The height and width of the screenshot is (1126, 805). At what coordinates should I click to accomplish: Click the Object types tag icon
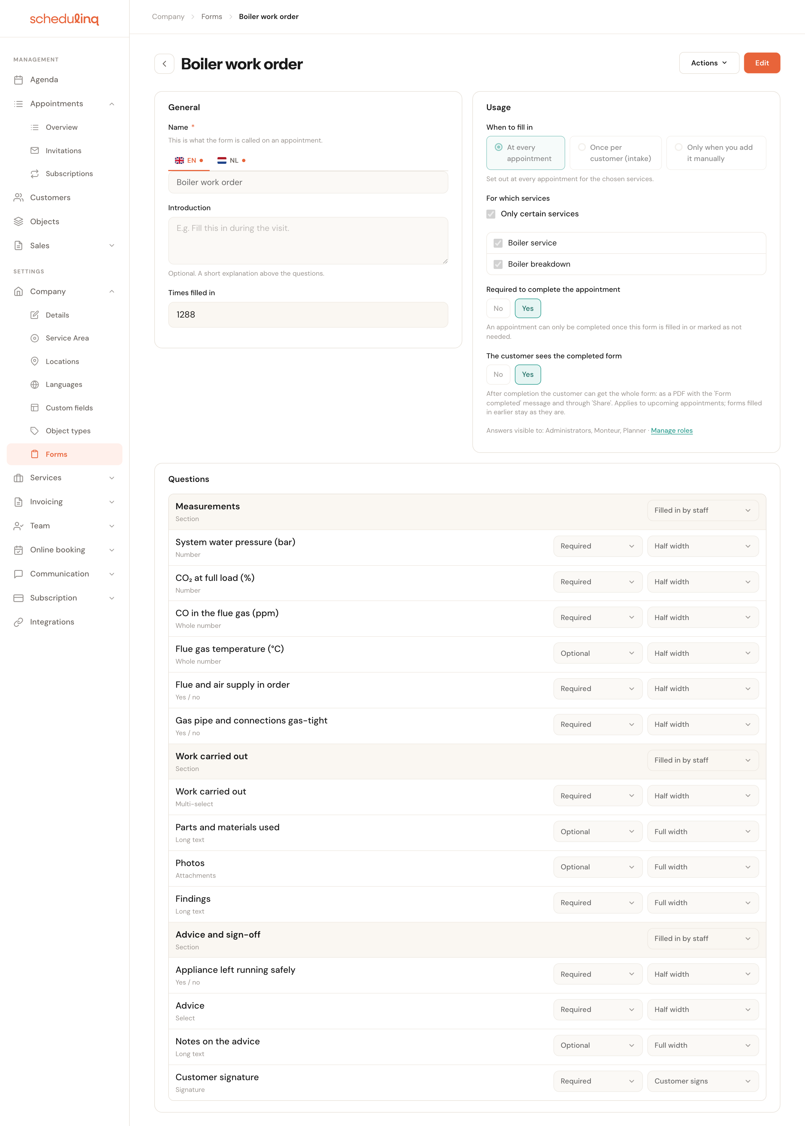click(x=35, y=431)
